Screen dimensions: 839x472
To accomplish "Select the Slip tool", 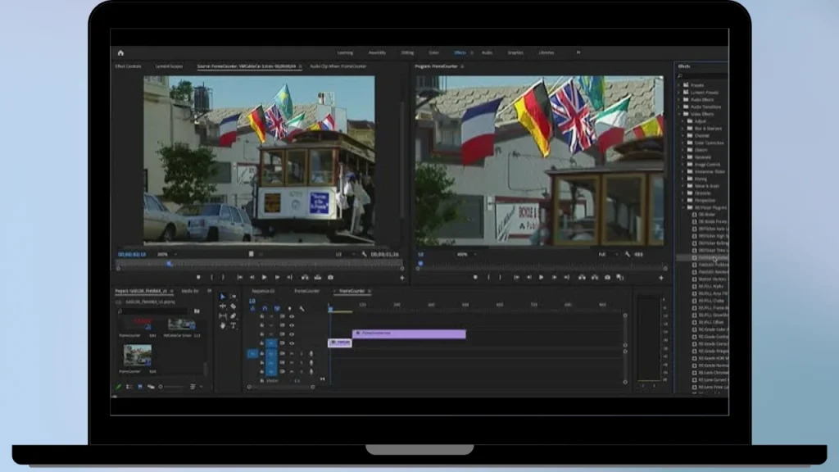I will pyautogui.click(x=223, y=316).
